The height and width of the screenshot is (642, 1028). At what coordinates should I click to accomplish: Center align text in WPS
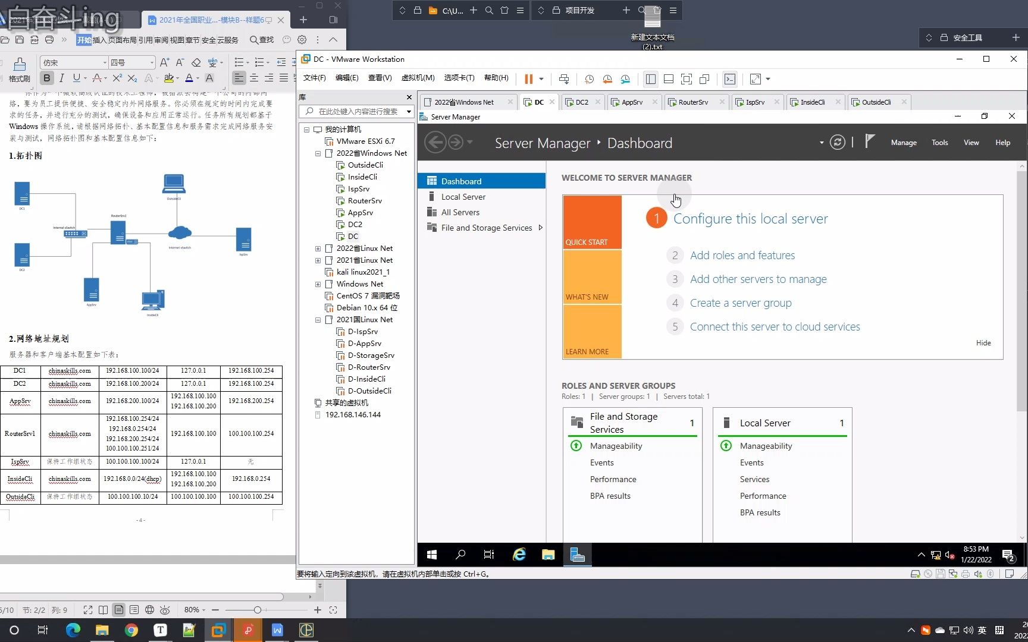coord(254,78)
